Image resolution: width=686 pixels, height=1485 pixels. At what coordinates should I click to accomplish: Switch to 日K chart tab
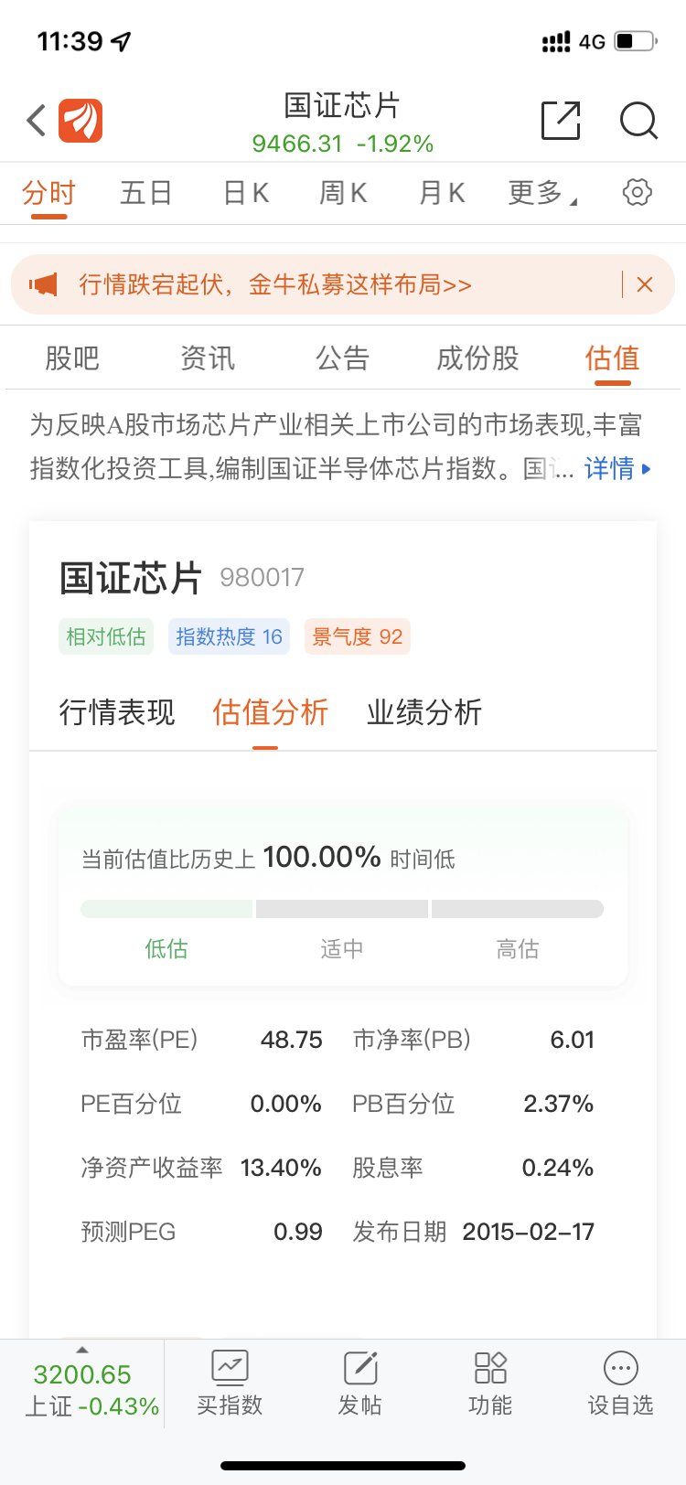(246, 193)
